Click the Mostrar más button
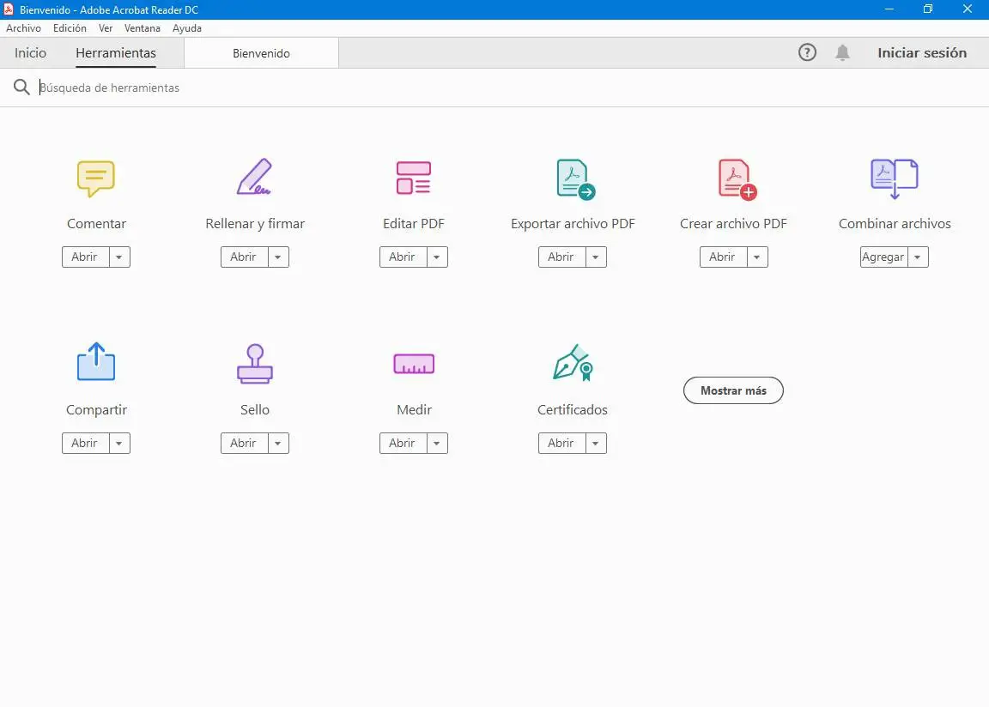Image resolution: width=989 pixels, height=707 pixels. (733, 390)
